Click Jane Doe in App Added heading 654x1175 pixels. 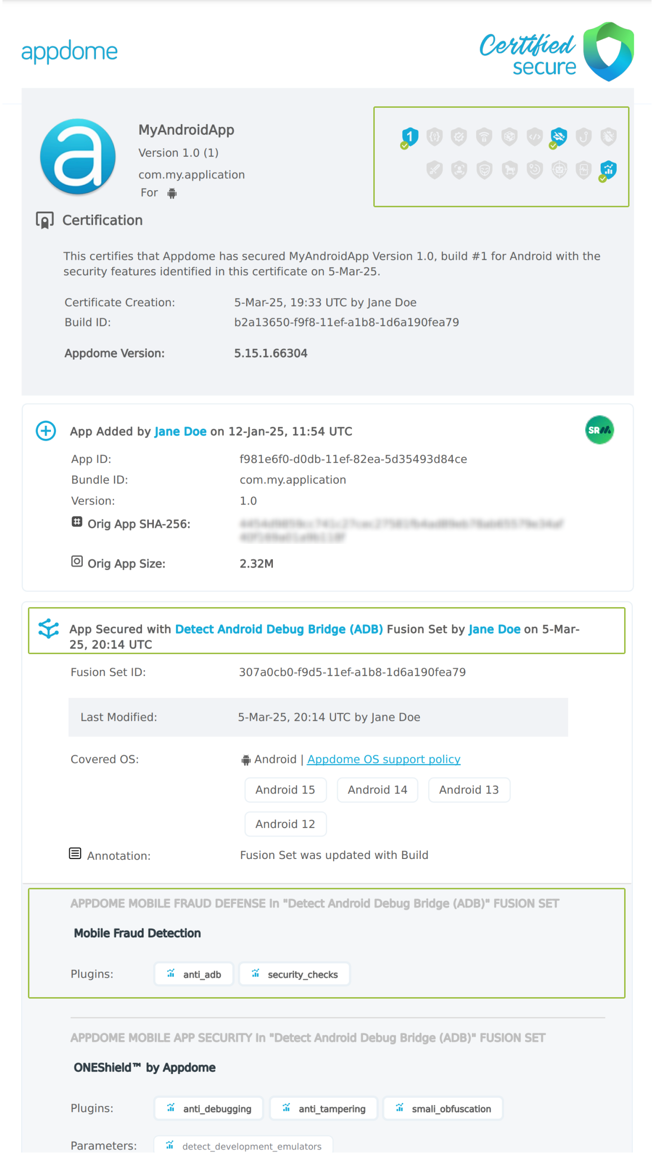180,432
